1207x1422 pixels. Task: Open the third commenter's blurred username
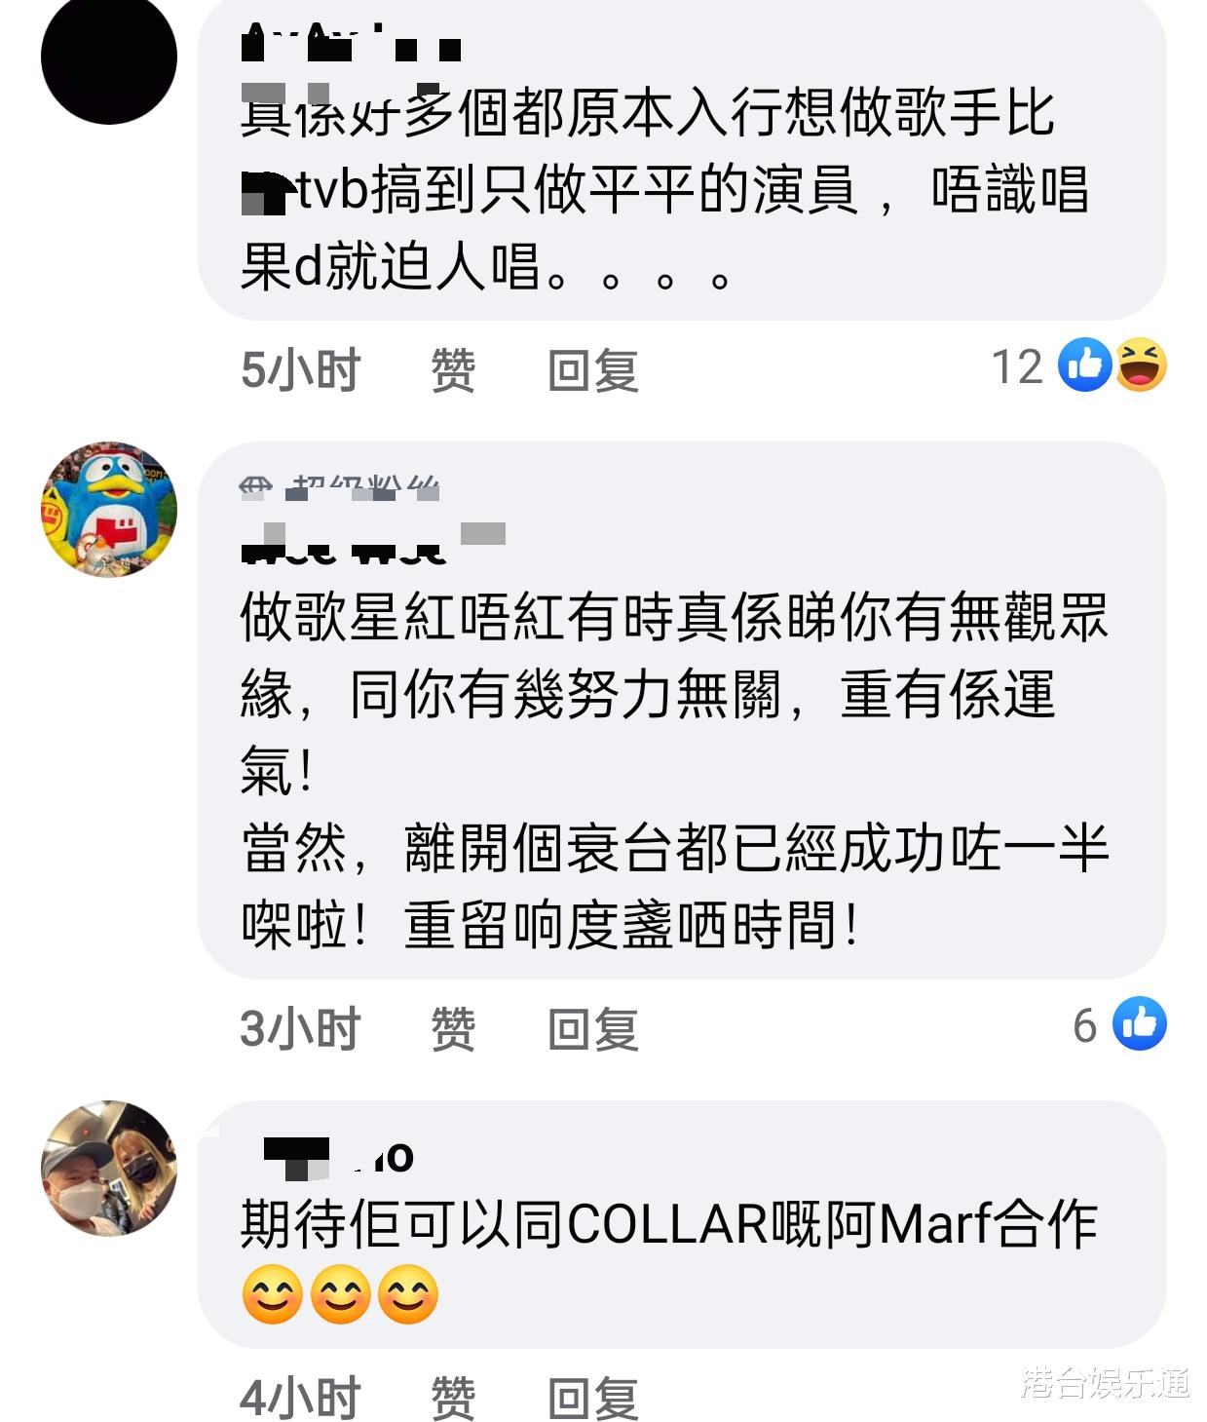(338, 1157)
